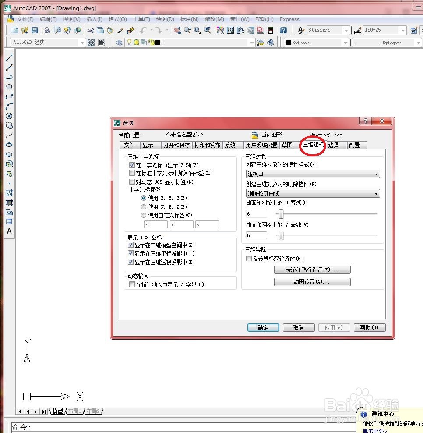423x433 pixels.
Task: Switch to the 配置 tab
Action: tap(357, 145)
